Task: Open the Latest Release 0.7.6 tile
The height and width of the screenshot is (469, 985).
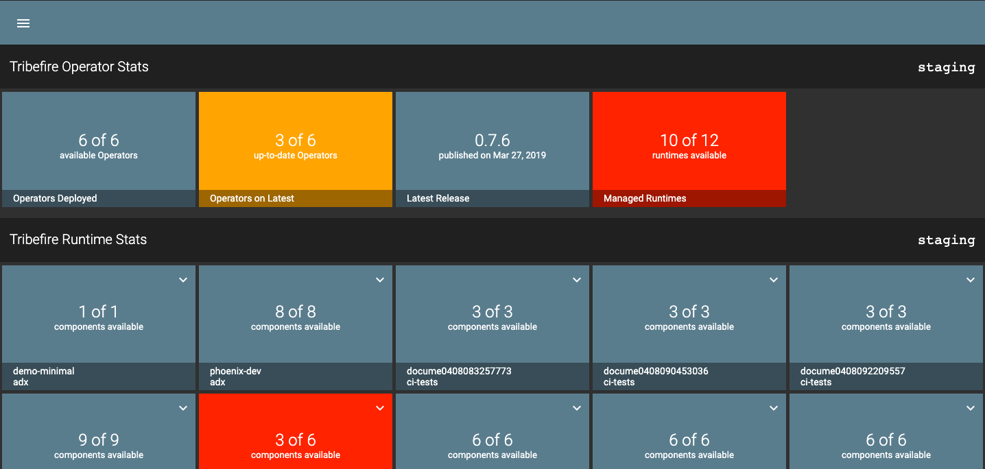Action: pos(492,147)
